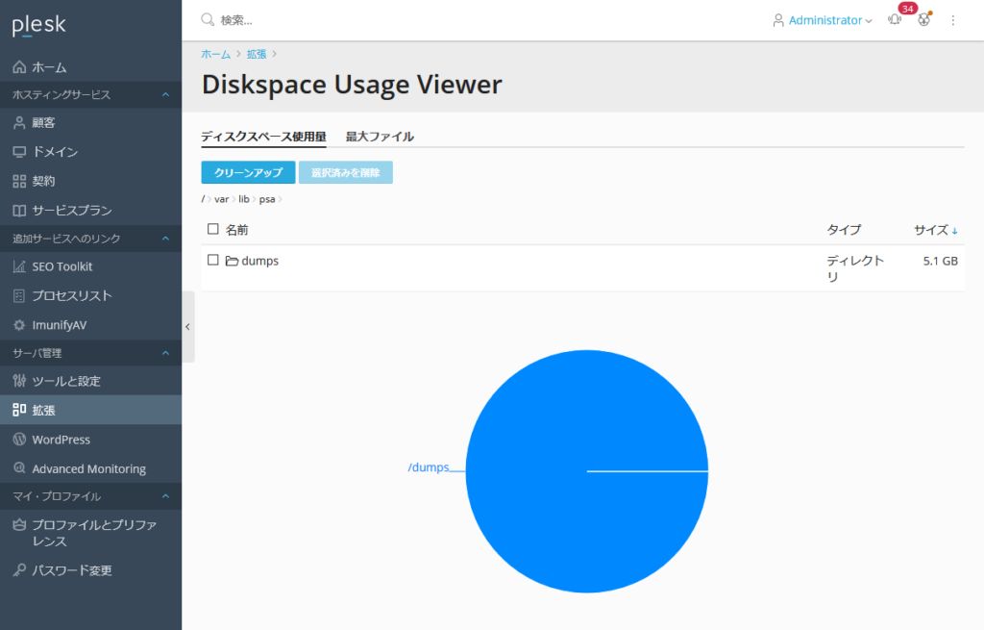Select the /dumps slice in the pie chart
Image resolution: width=984 pixels, height=630 pixels.
587,471
